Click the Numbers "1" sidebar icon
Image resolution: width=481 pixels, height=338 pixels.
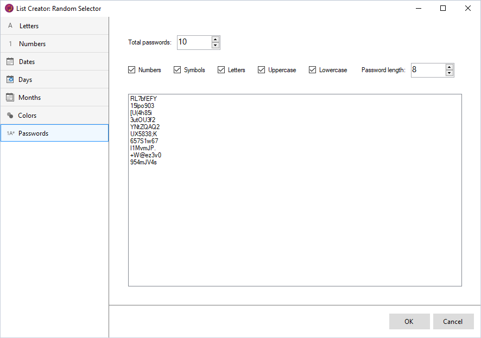coord(10,44)
